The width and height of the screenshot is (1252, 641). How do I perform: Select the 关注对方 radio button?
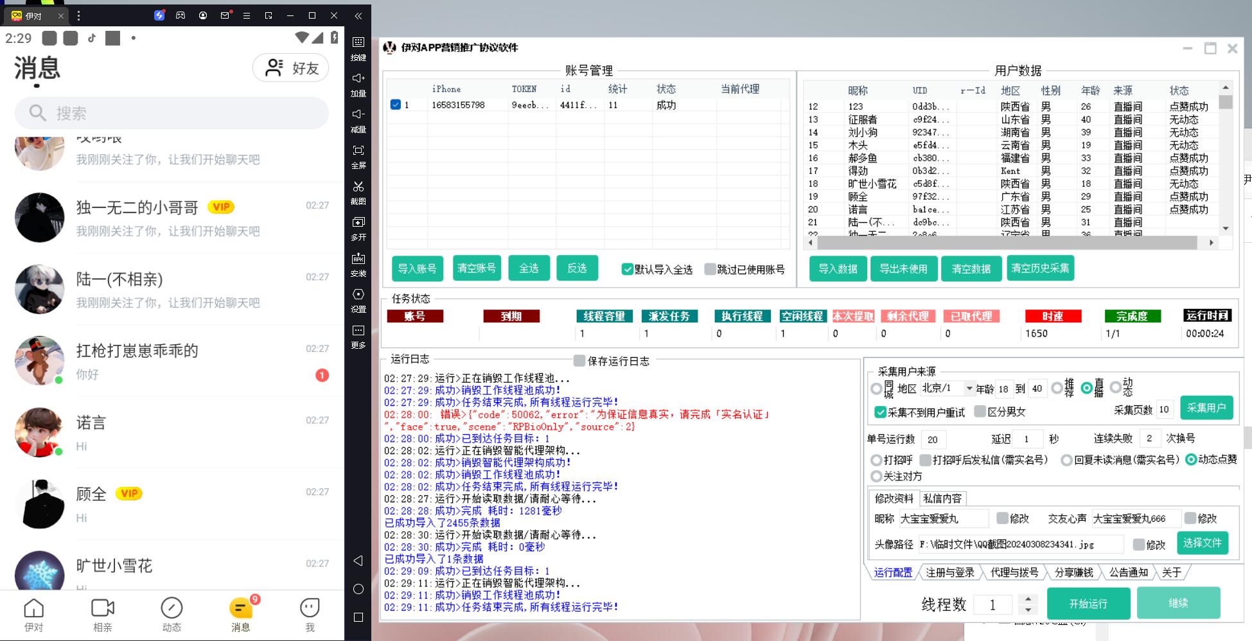click(x=876, y=477)
